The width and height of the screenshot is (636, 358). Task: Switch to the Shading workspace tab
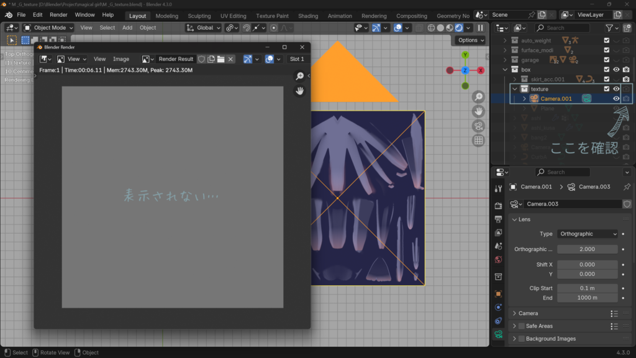pyautogui.click(x=308, y=16)
